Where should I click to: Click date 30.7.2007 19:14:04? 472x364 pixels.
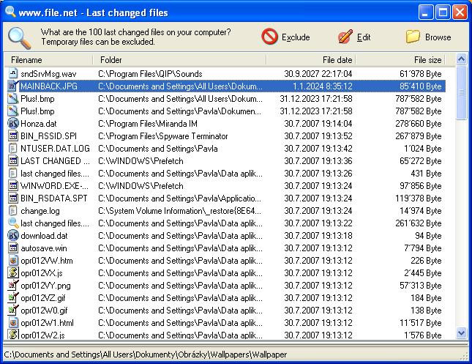point(318,124)
